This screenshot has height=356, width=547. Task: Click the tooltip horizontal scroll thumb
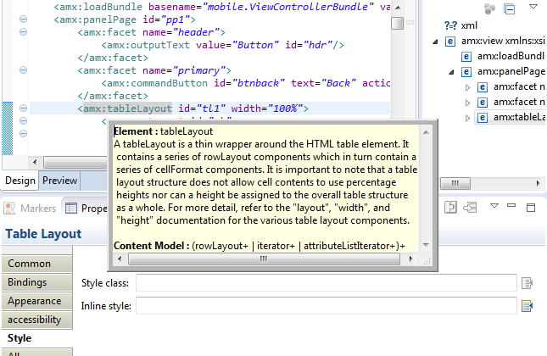(264, 259)
